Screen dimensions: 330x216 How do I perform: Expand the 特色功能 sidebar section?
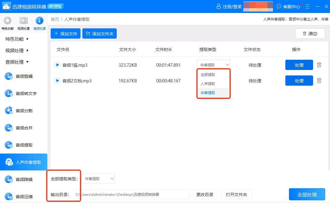pos(17,39)
